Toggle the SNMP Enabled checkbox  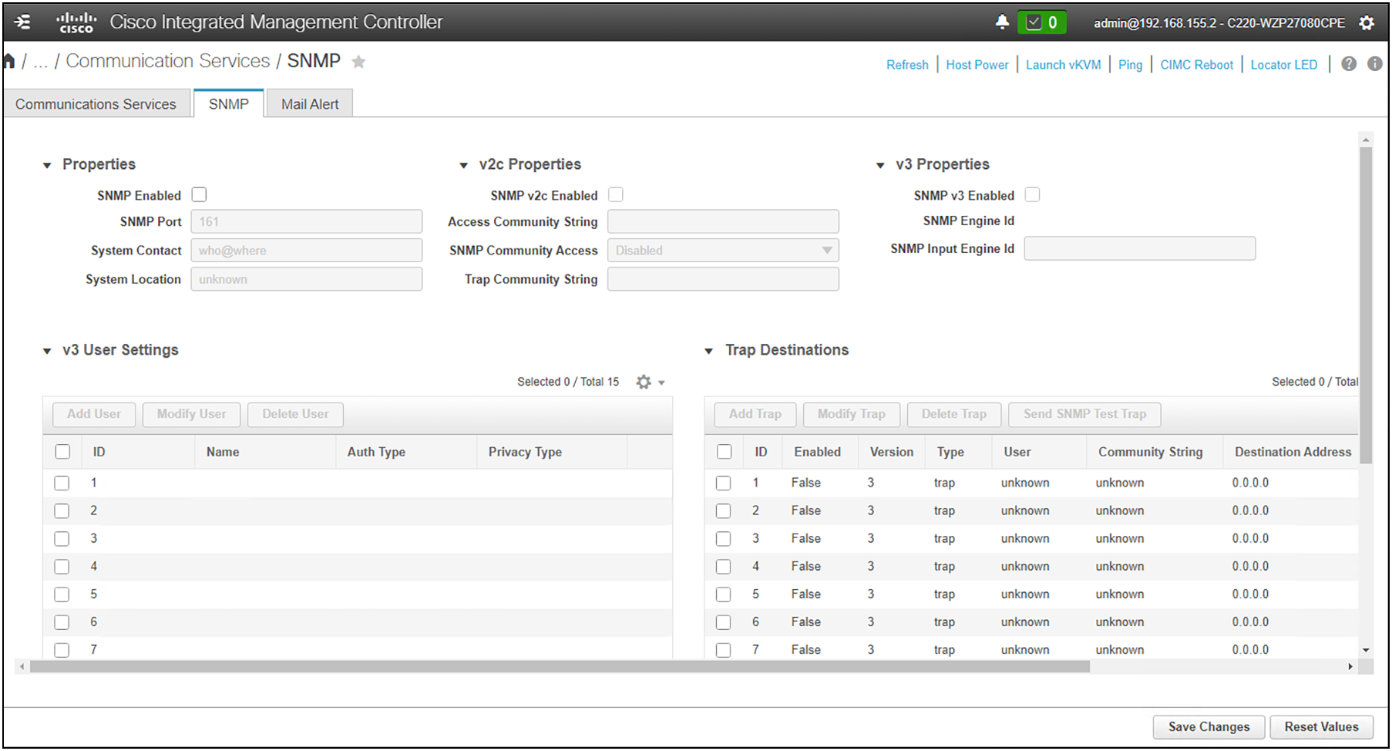[x=199, y=195]
